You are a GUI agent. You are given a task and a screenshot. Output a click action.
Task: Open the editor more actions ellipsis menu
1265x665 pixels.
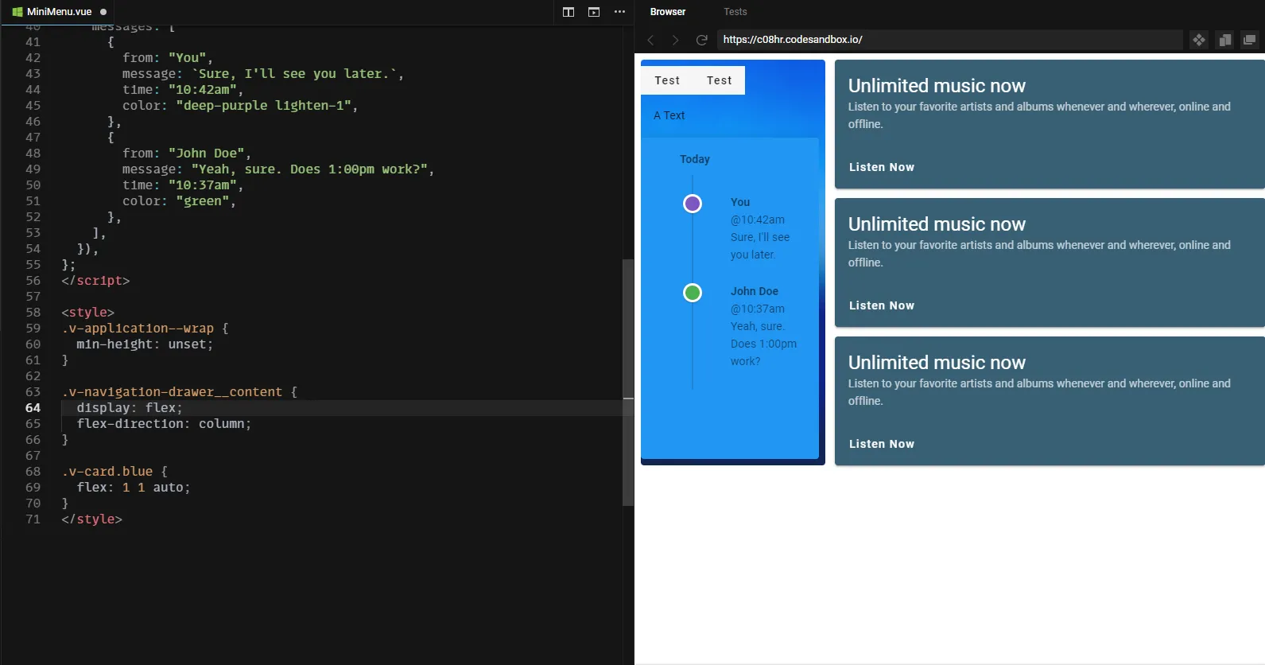click(619, 12)
